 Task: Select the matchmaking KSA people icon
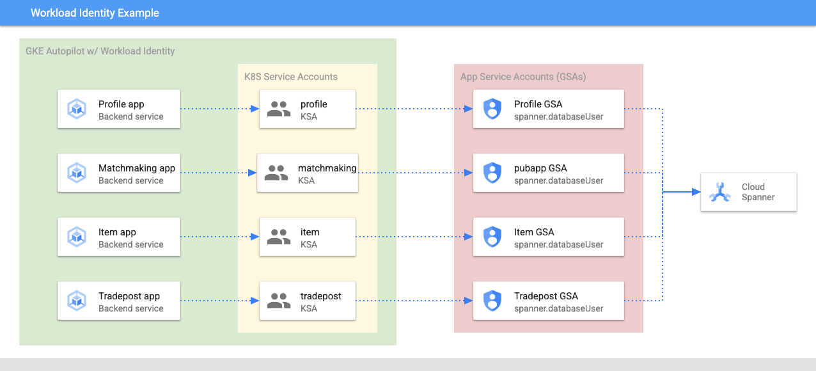coord(276,173)
